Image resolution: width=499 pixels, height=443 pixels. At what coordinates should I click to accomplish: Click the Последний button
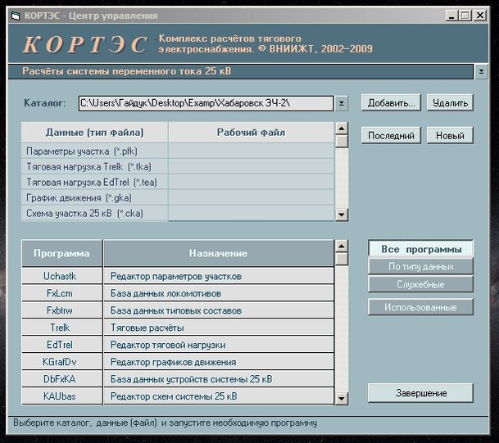(391, 135)
